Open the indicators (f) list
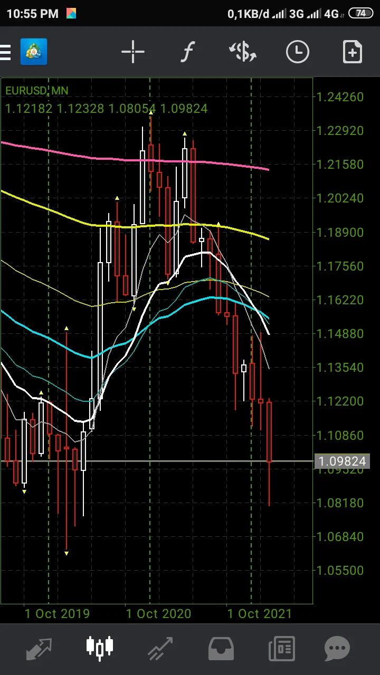The height and width of the screenshot is (675, 380). 187,52
